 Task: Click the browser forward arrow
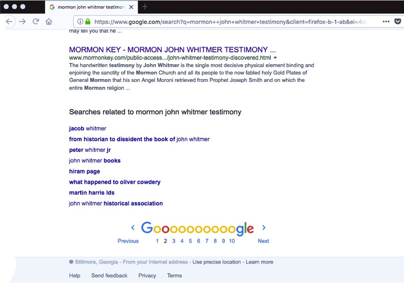coord(23,22)
